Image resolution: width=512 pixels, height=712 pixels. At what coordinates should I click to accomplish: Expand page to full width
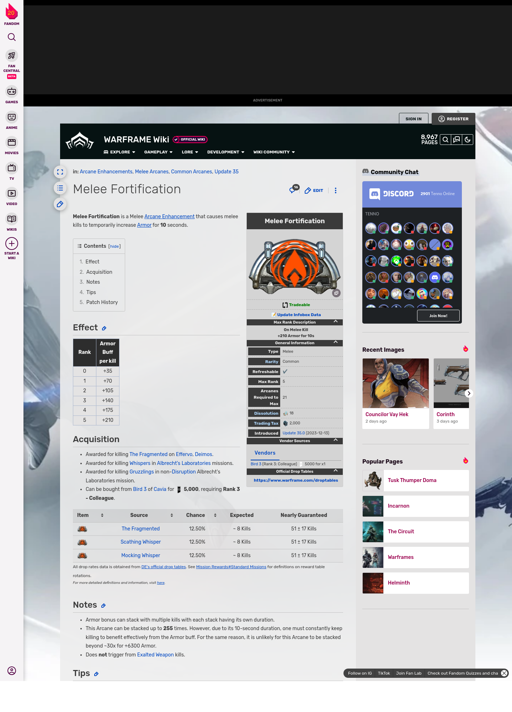pyautogui.click(x=60, y=172)
